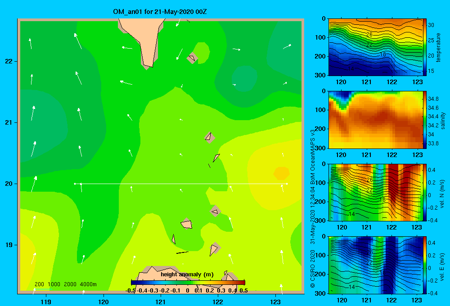Click the "-0.5" end of the height anomaly colorbar
This screenshot has width=450, height=306.
[x=131, y=290]
